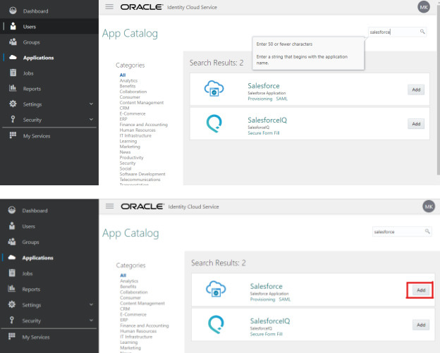Image resolution: width=440 pixels, height=353 pixels.
Task: Click the Groups icon in the lower sidebar
Action: [13, 242]
